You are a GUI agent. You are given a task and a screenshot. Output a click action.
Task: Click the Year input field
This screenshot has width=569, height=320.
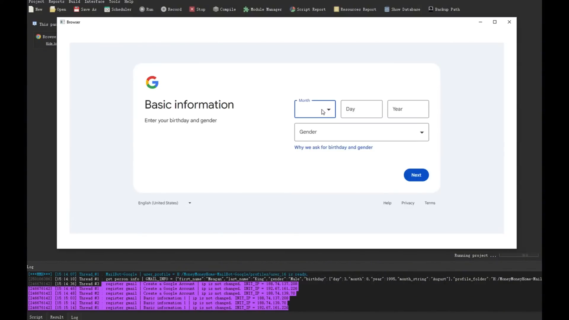[x=408, y=109]
